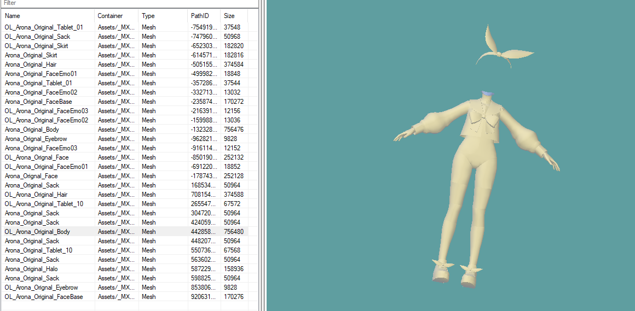Select the Arona_Original_FaceEmo01 row
635x311 pixels.
click(125, 74)
